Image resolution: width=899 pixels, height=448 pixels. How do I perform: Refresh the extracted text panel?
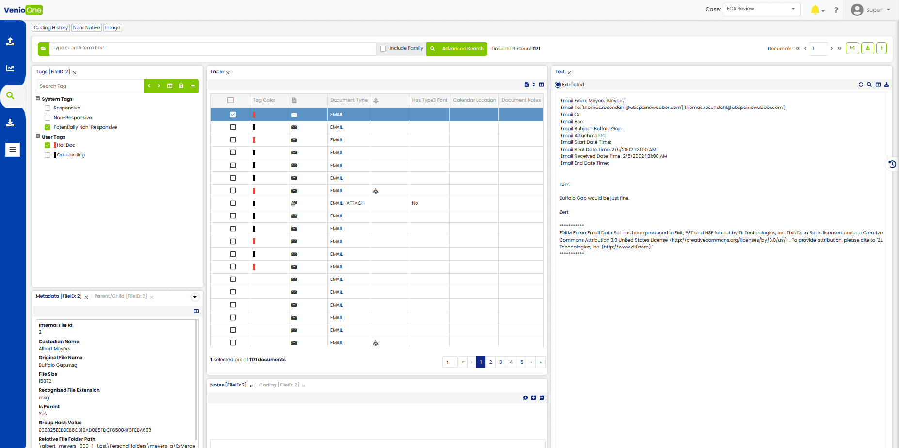coord(861,85)
